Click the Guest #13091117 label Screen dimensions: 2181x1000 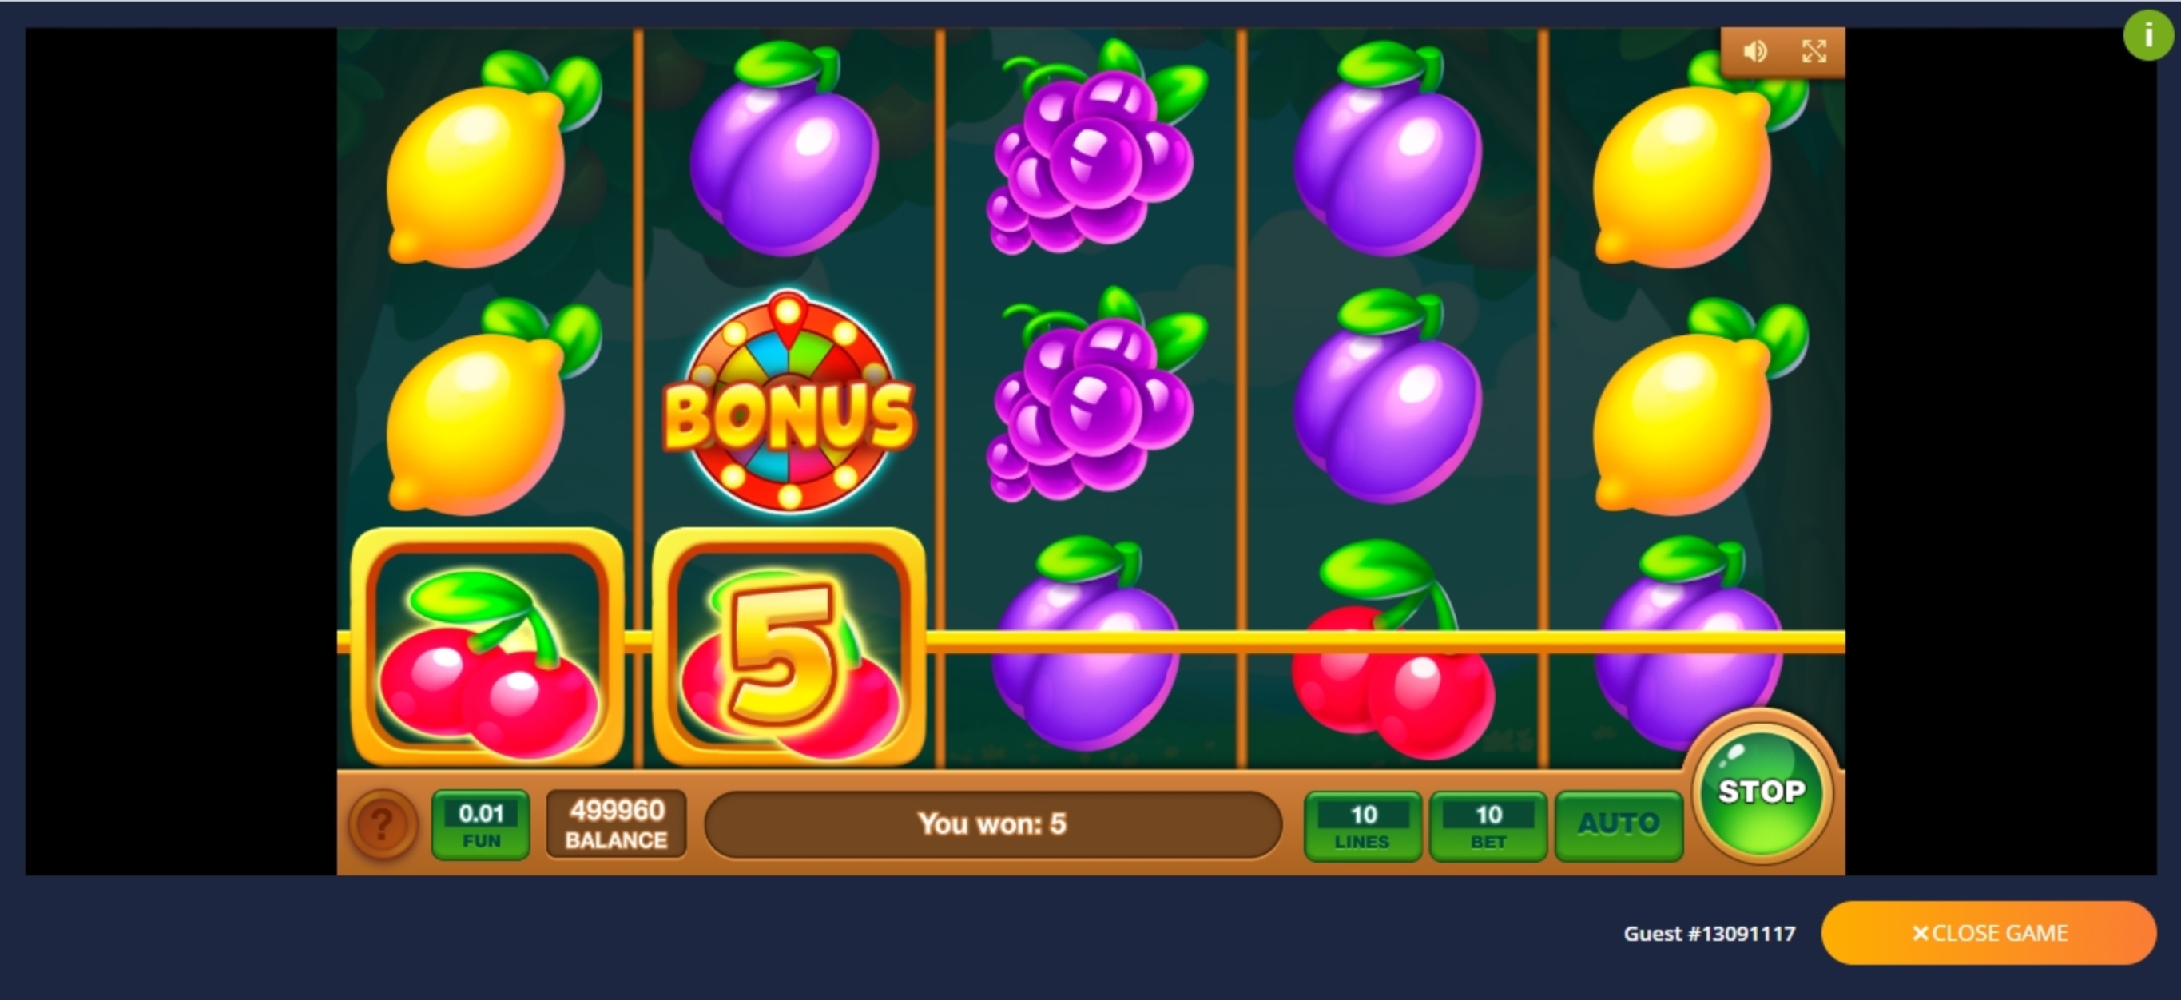coord(1710,933)
